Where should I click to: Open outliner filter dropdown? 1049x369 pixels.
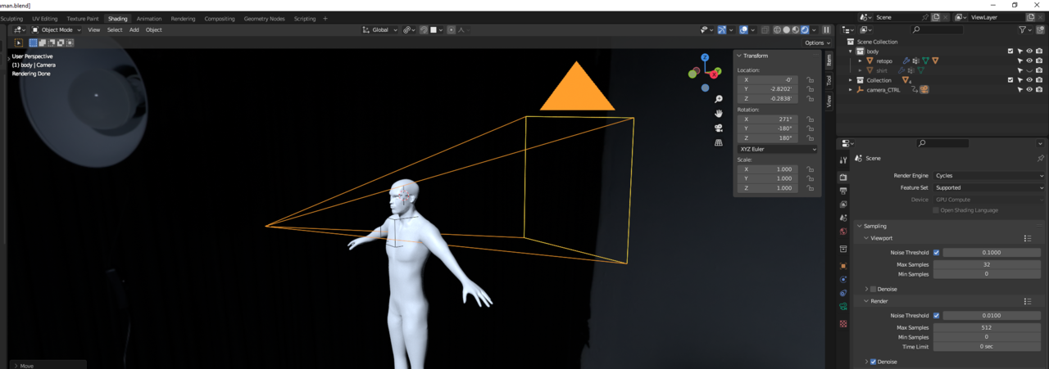pyautogui.click(x=1024, y=29)
